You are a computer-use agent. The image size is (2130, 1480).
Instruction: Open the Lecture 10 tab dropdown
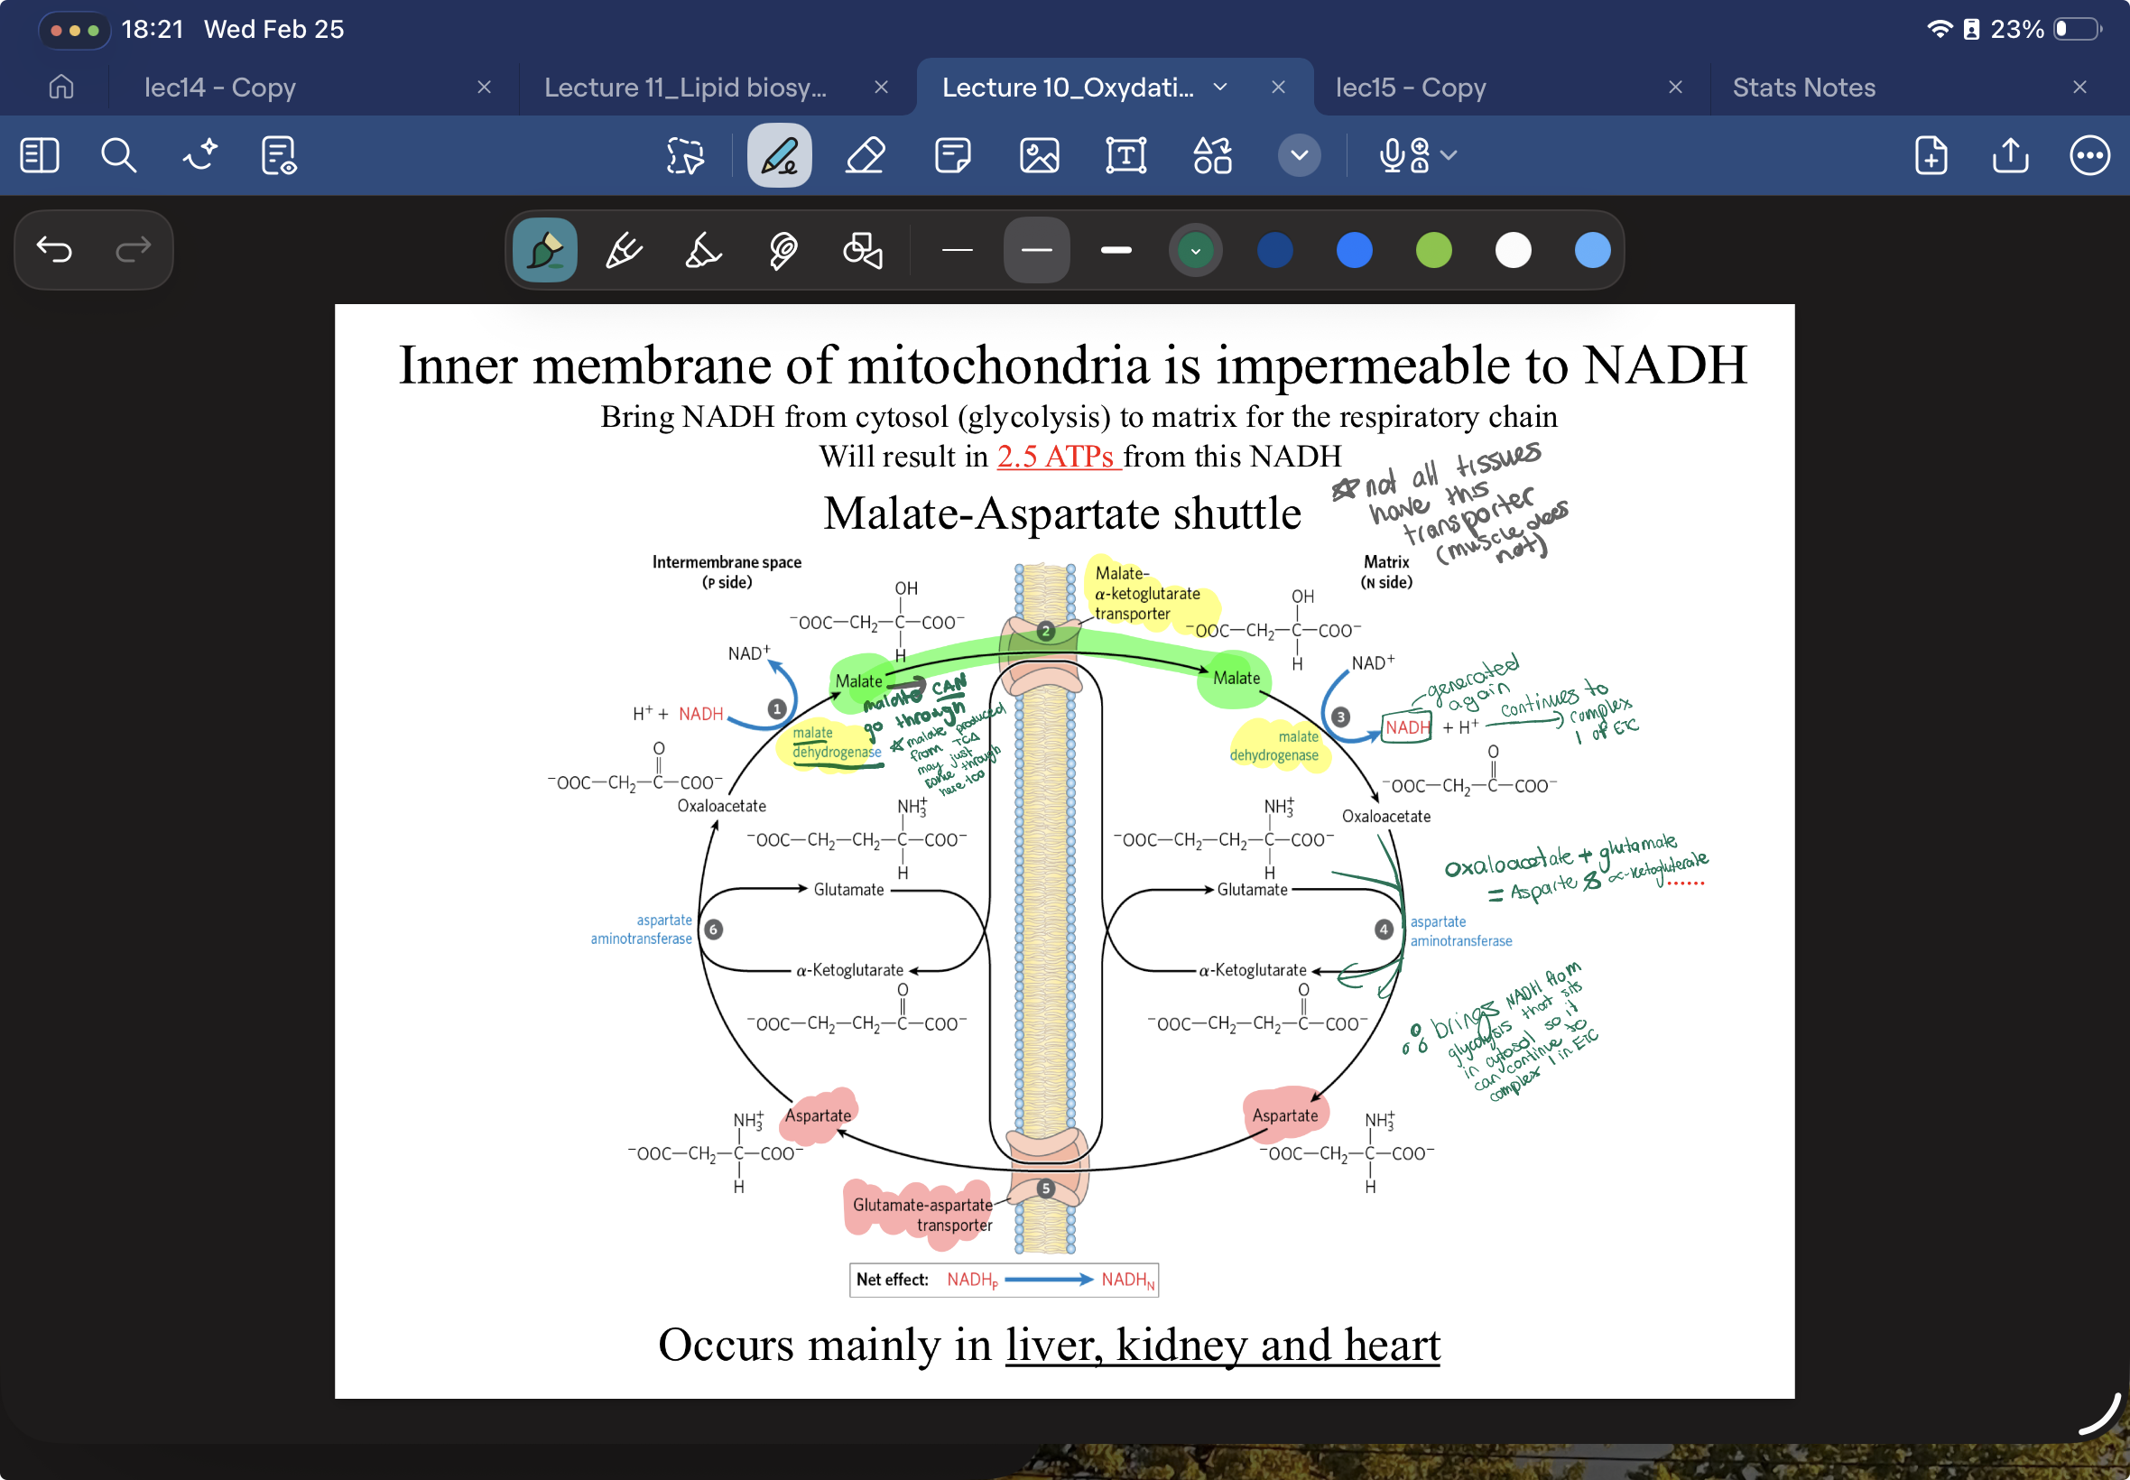point(1219,87)
